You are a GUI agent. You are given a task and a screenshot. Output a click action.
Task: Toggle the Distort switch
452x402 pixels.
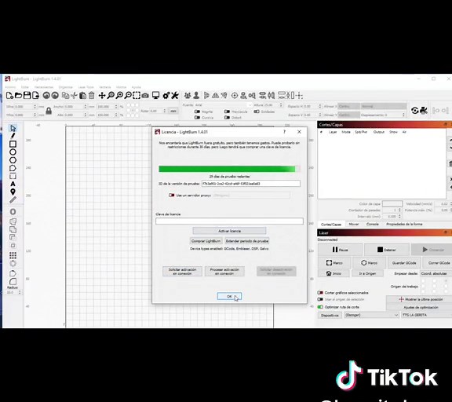(227, 117)
